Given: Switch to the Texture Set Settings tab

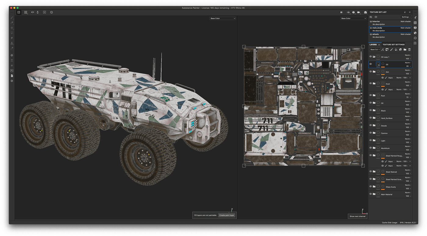Looking at the screenshot, I should [394, 45].
